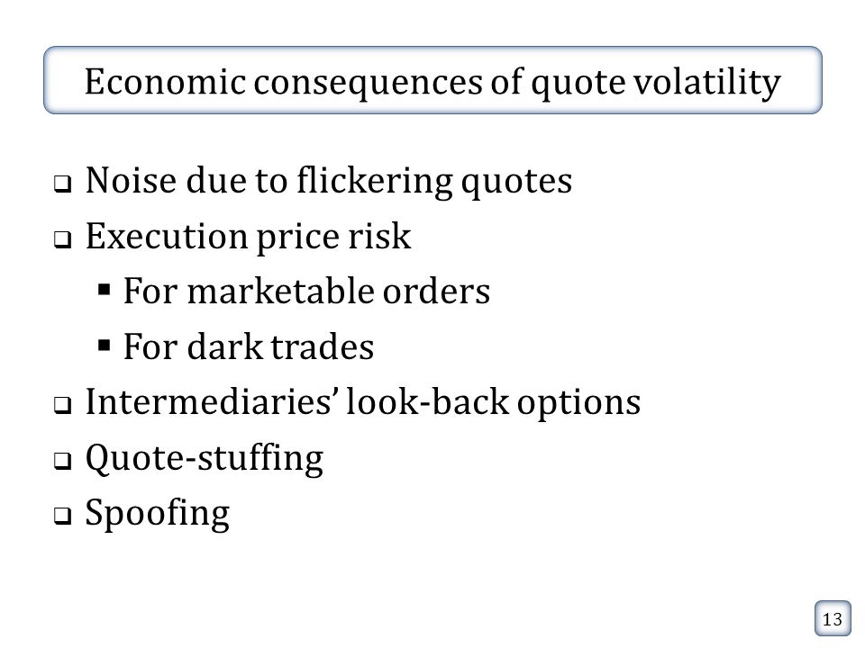The width and height of the screenshot is (865, 648).
Task: Click the filled bullet before dark trades
Action: (104, 346)
